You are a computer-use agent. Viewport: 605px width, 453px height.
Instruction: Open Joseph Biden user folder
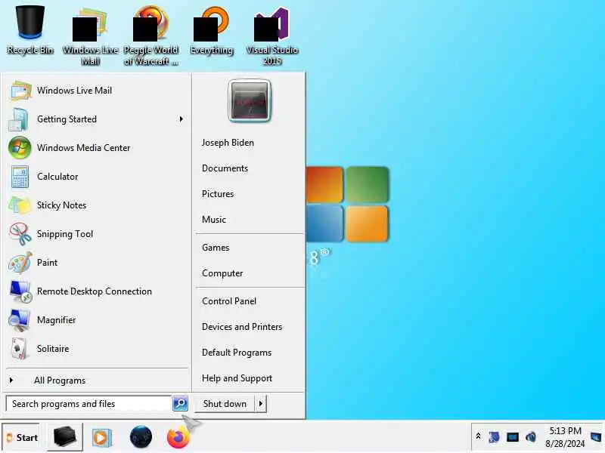click(x=228, y=143)
